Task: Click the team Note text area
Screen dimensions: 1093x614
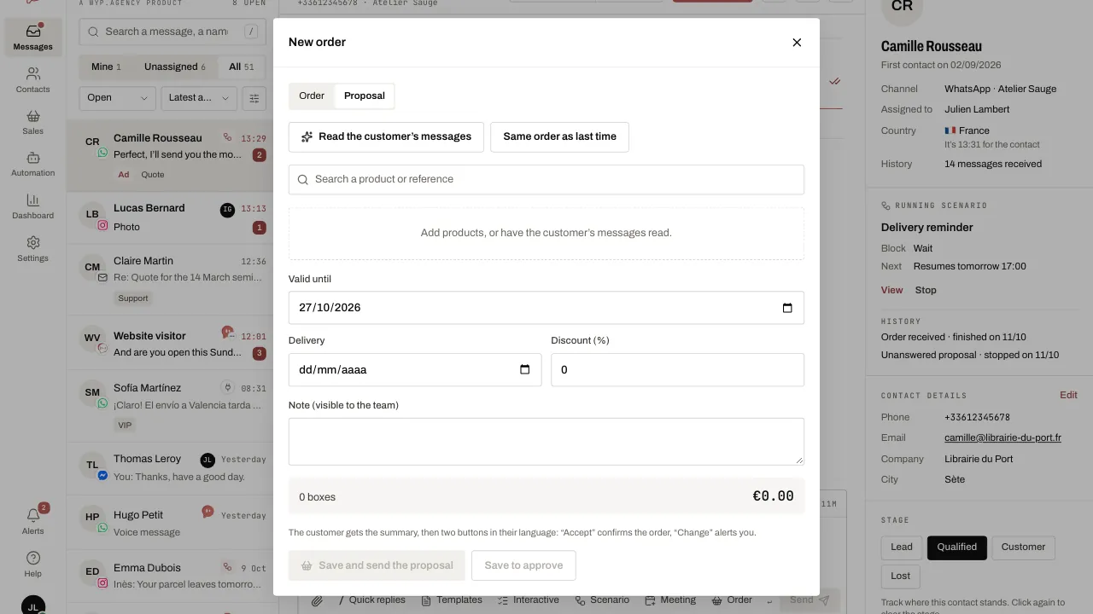Action: point(546,441)
